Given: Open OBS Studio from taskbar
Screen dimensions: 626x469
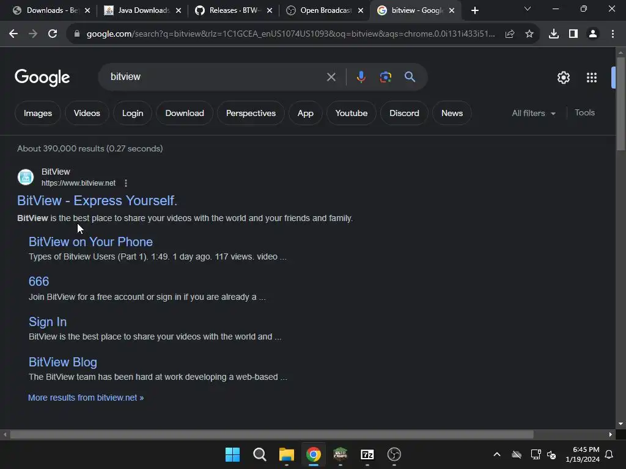Looking at the screenshot, I should (394, 454).
